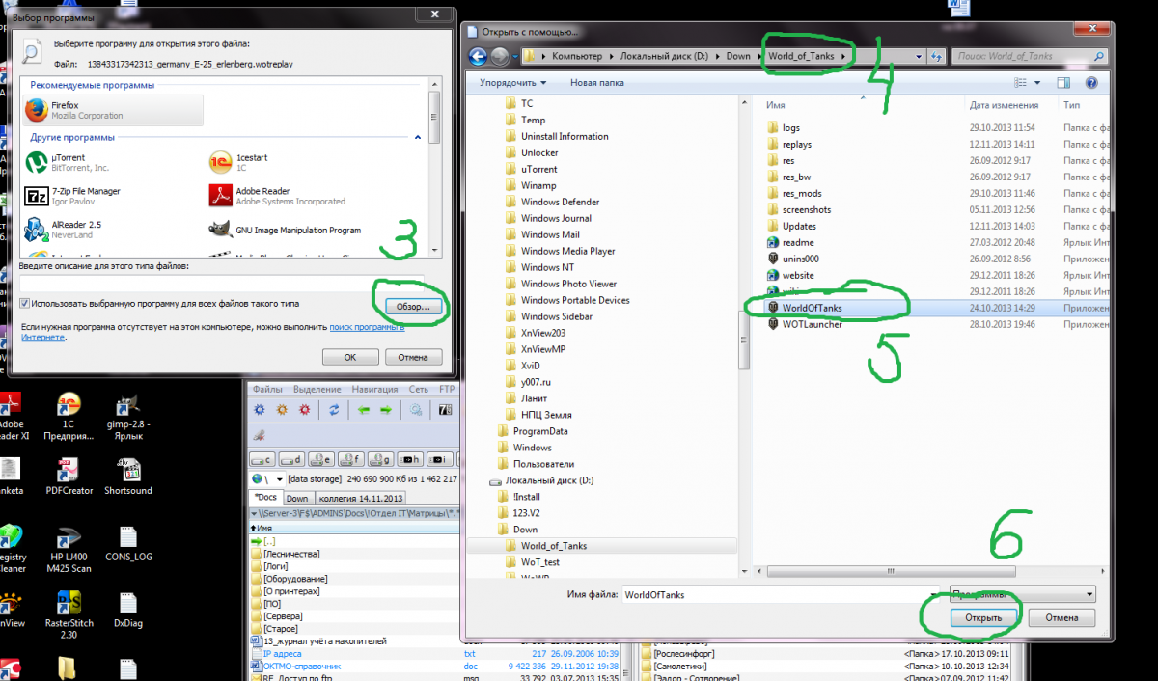Select Firefox in recommended programs
The width and height of the screenshot is (1158, 681).
pos(113,110)
